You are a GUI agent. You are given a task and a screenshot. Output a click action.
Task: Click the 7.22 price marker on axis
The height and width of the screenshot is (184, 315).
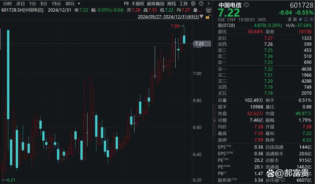[x=202, y=44]
